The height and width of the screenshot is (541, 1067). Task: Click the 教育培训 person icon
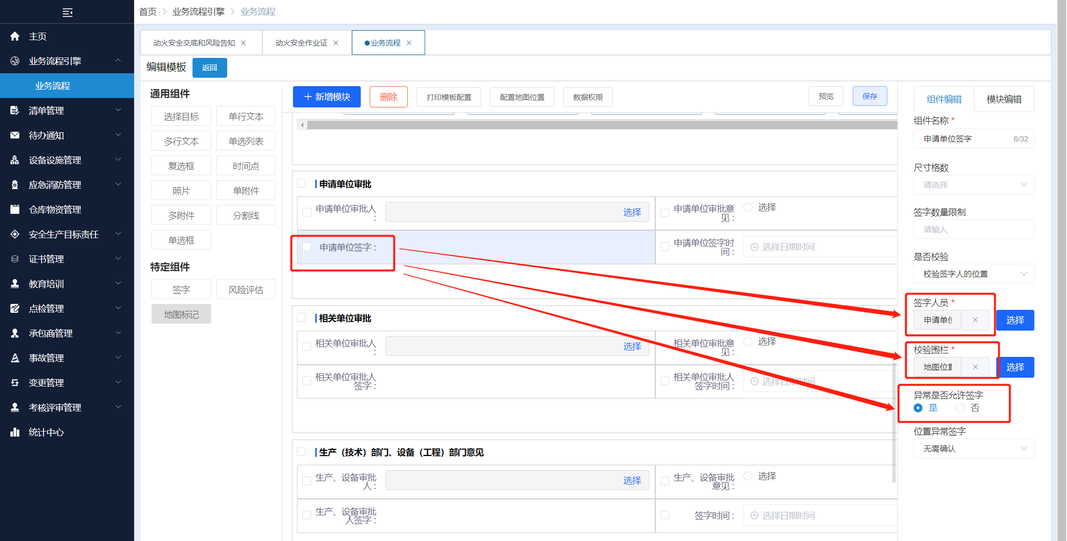(15, 284)
